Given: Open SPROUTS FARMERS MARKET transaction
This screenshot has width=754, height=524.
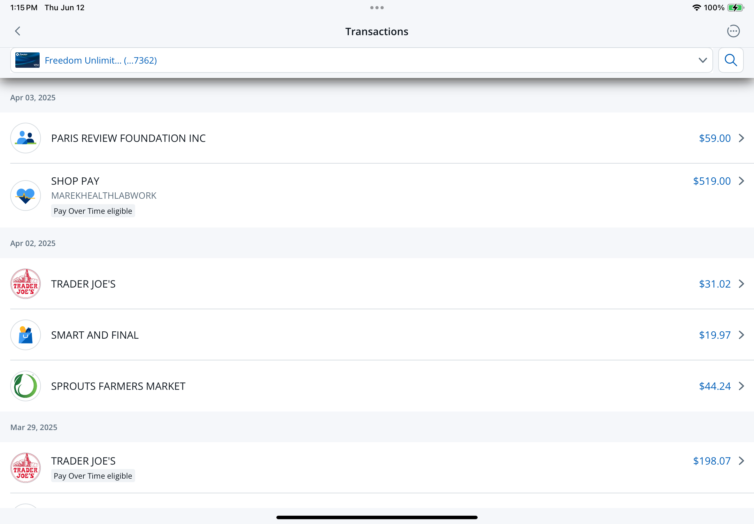Looking at the screenshot, I should point(377,386).
